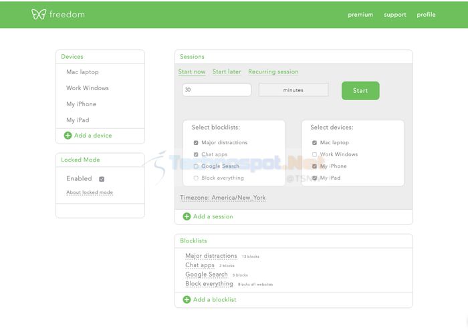468x334 pixels.
Task: Click the green plus icon beside Add a device
Action: pos(68,136)
